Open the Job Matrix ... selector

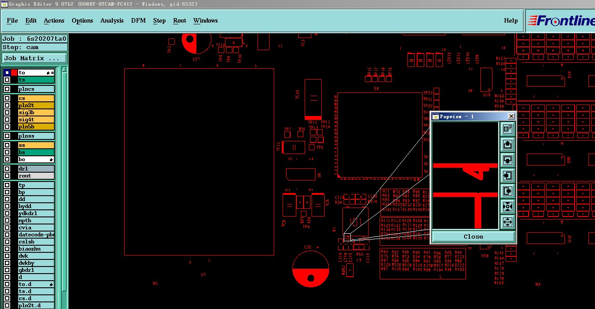tap(35, 58)
